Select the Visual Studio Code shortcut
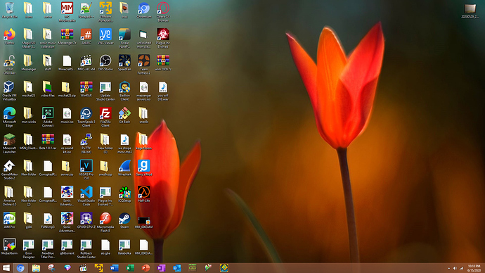 pyautogui.click(x=86, y=196)
